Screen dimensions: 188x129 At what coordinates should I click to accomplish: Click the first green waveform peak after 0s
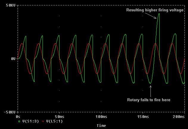tap(26, 36)
